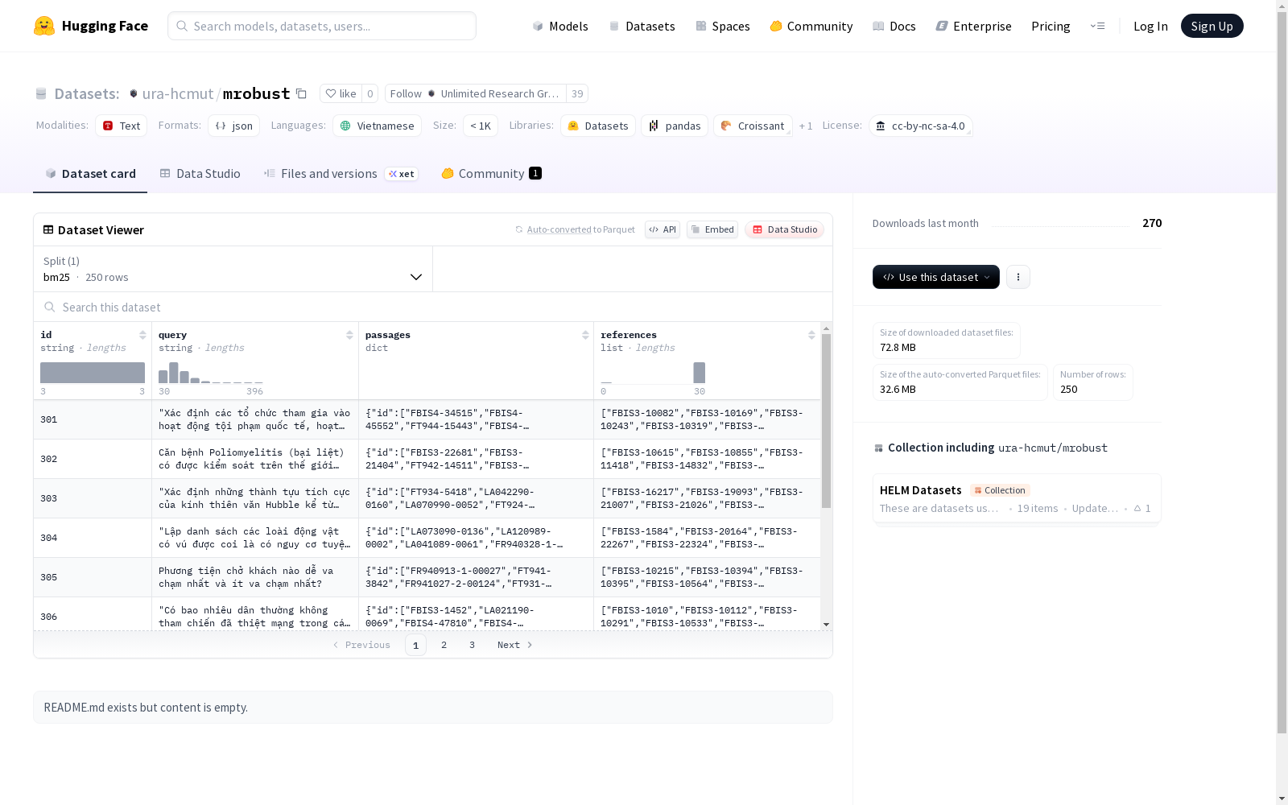Select the < 1K size tag

click(481, 126)
